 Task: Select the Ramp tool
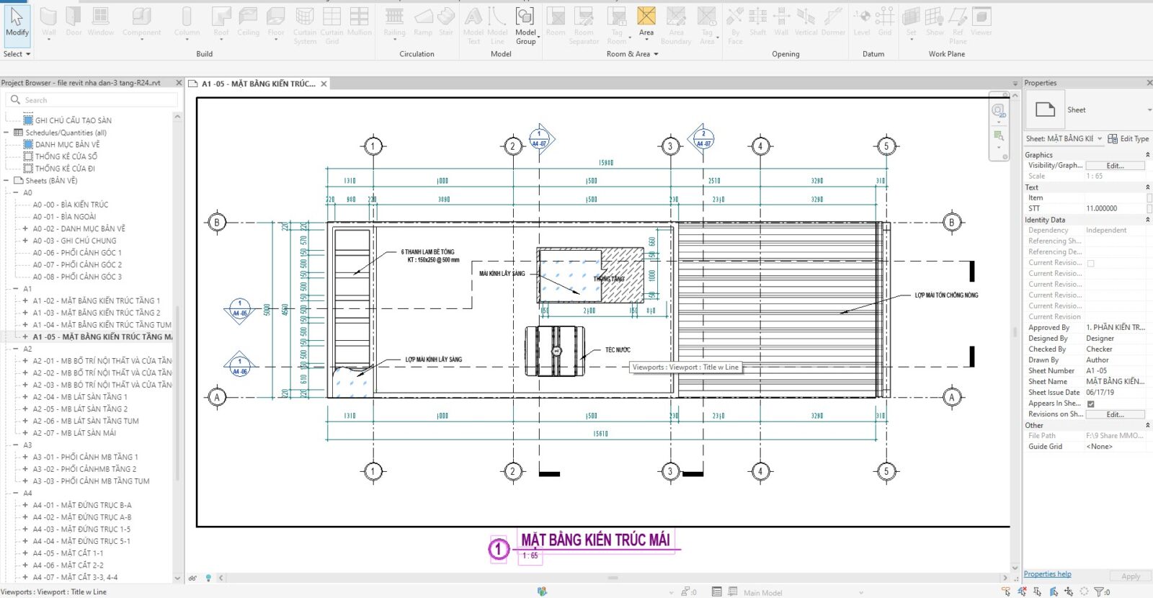pos(423,22)
